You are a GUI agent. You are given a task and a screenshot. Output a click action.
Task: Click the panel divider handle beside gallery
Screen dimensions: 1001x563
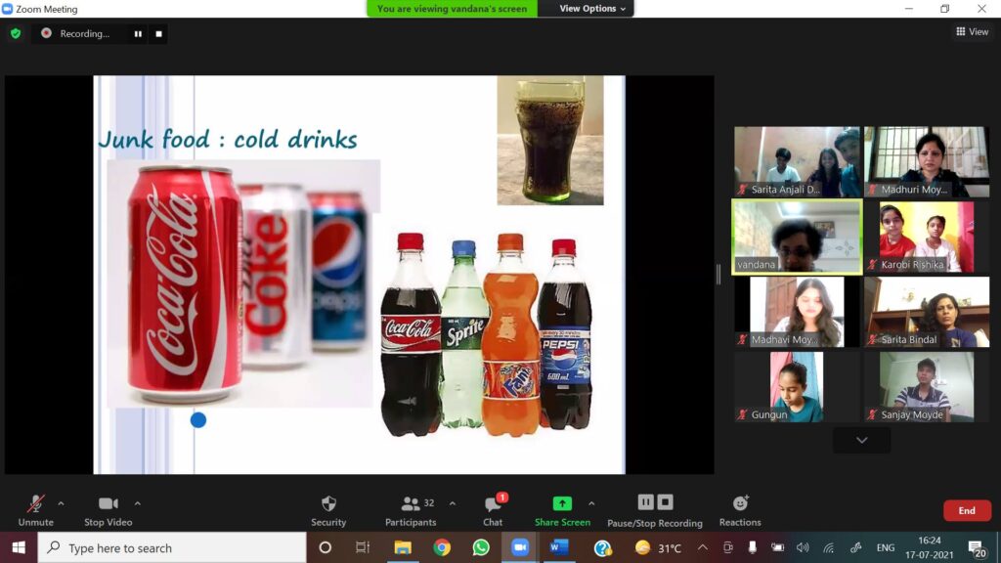click(718, 275)
